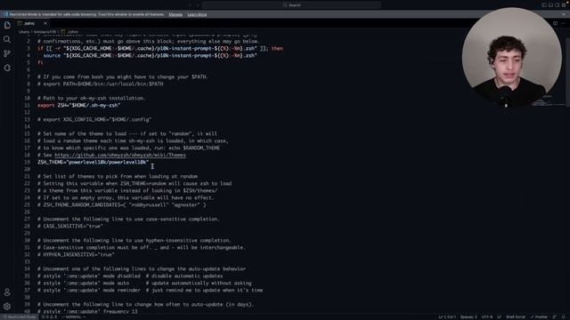570x320 pixels.
Task: Open the Explorer view in activity bar
Action: tap(7, 25)
